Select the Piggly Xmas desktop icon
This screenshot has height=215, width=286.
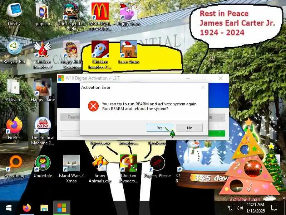(x=128, y=14)
